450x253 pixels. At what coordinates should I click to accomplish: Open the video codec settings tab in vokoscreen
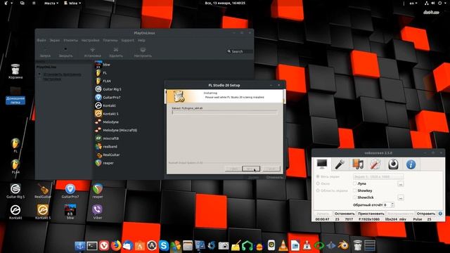point(358,164)
